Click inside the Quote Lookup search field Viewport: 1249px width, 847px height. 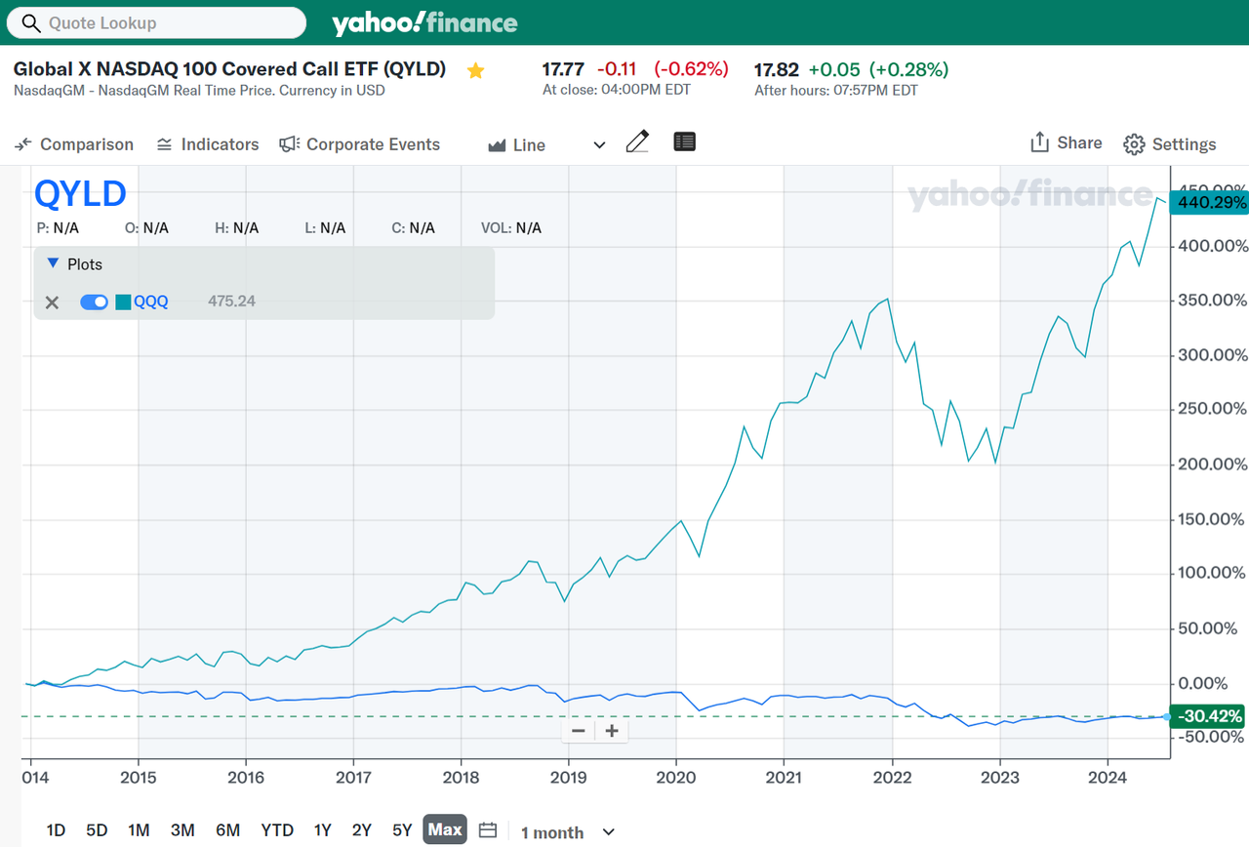[156, 22]
